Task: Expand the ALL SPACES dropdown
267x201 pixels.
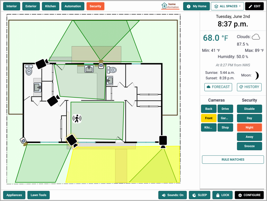Action: pyautogui.click(x=227, y=6)
